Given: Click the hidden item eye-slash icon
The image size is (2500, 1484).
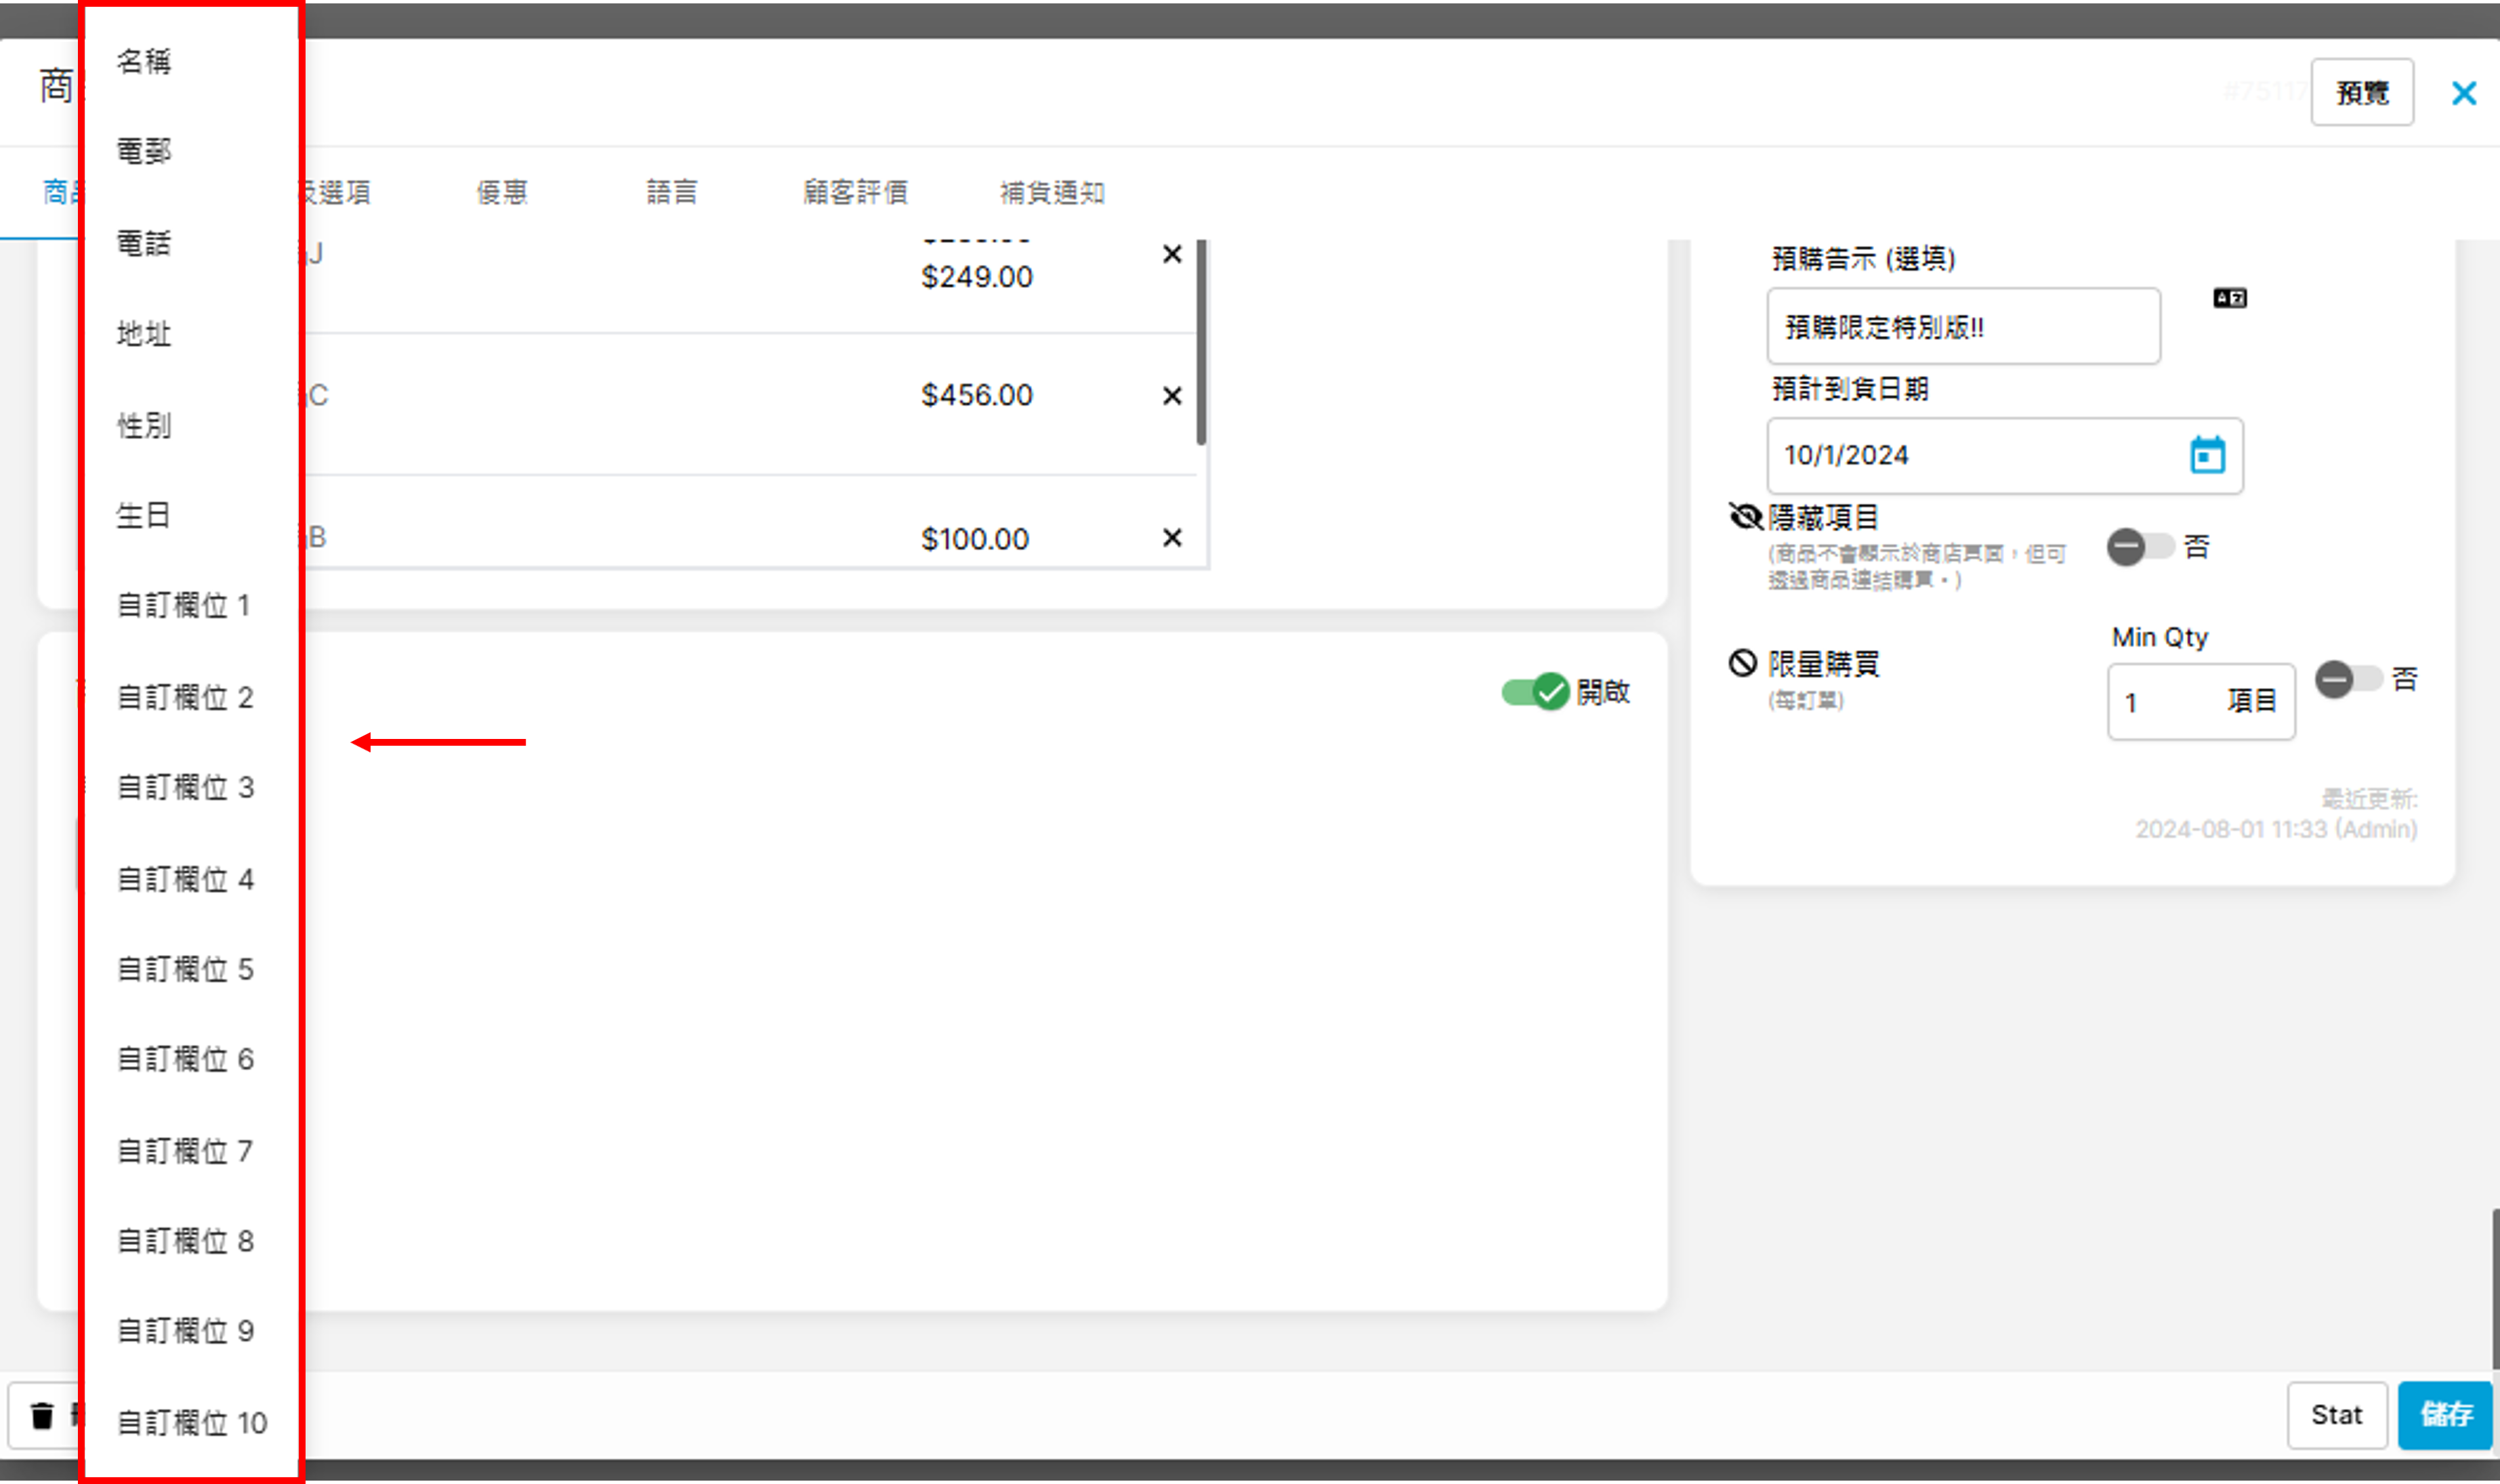Looking at the screenshot, I should pyautogui.click(x=1745, y=516).
